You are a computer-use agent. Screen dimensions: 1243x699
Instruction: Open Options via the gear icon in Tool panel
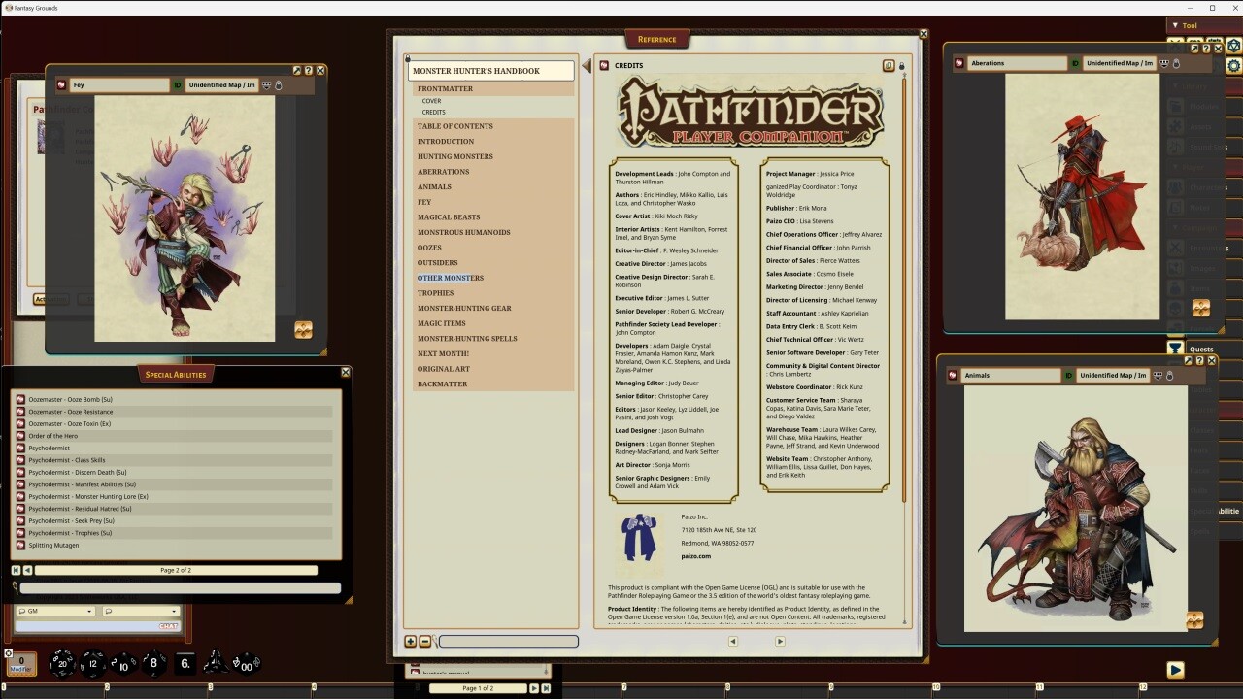tap(1231, 67)
